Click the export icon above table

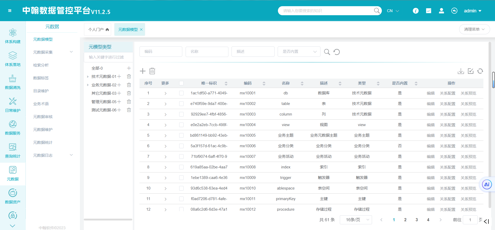[471, 71]
